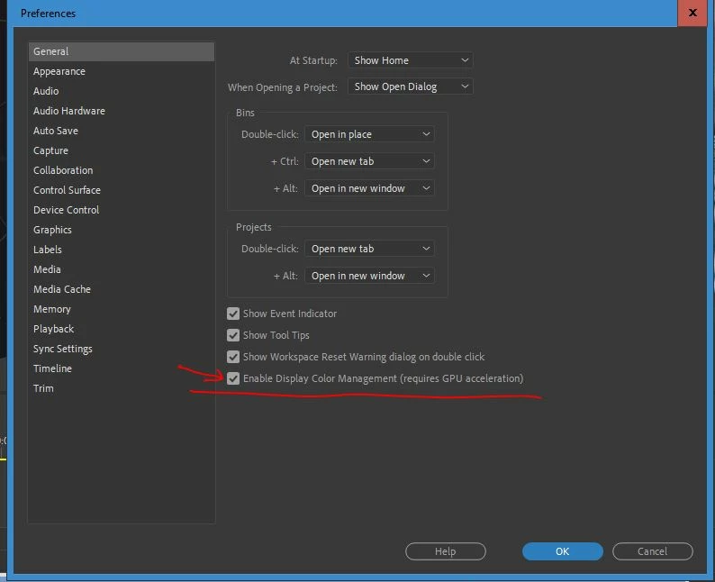This screenshot has height=582, width=715.
Task: Toggle Enable Display Color Management checkbox
Action: point(233,378)
